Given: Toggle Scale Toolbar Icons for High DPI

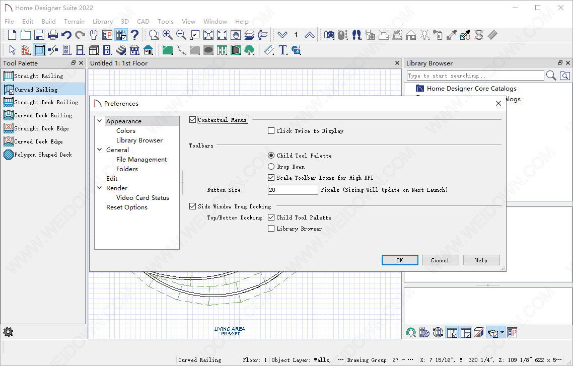Looking at the screenshot, I should [271, 178].
